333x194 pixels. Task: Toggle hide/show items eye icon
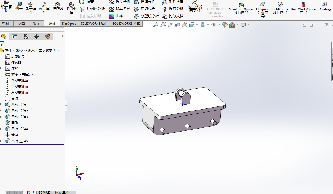click(x=214, y=25)
